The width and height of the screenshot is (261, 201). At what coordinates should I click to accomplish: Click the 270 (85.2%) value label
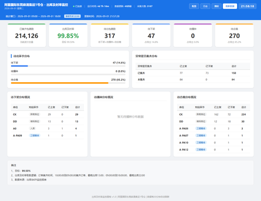118,80
